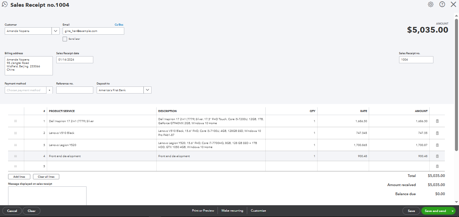Open the Payment method dropdown

pyautogui.click(x=50, y=90)
